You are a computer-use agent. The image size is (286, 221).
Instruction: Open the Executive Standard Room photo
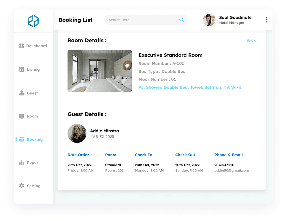click(99, 71)
